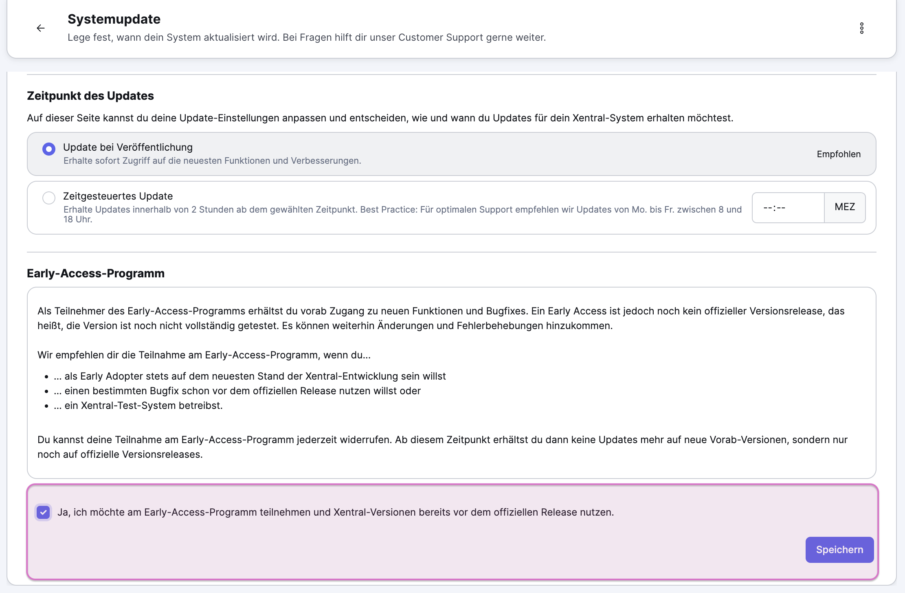Click the "Early-Access-Programm" section heading

[x=96, y=274]
